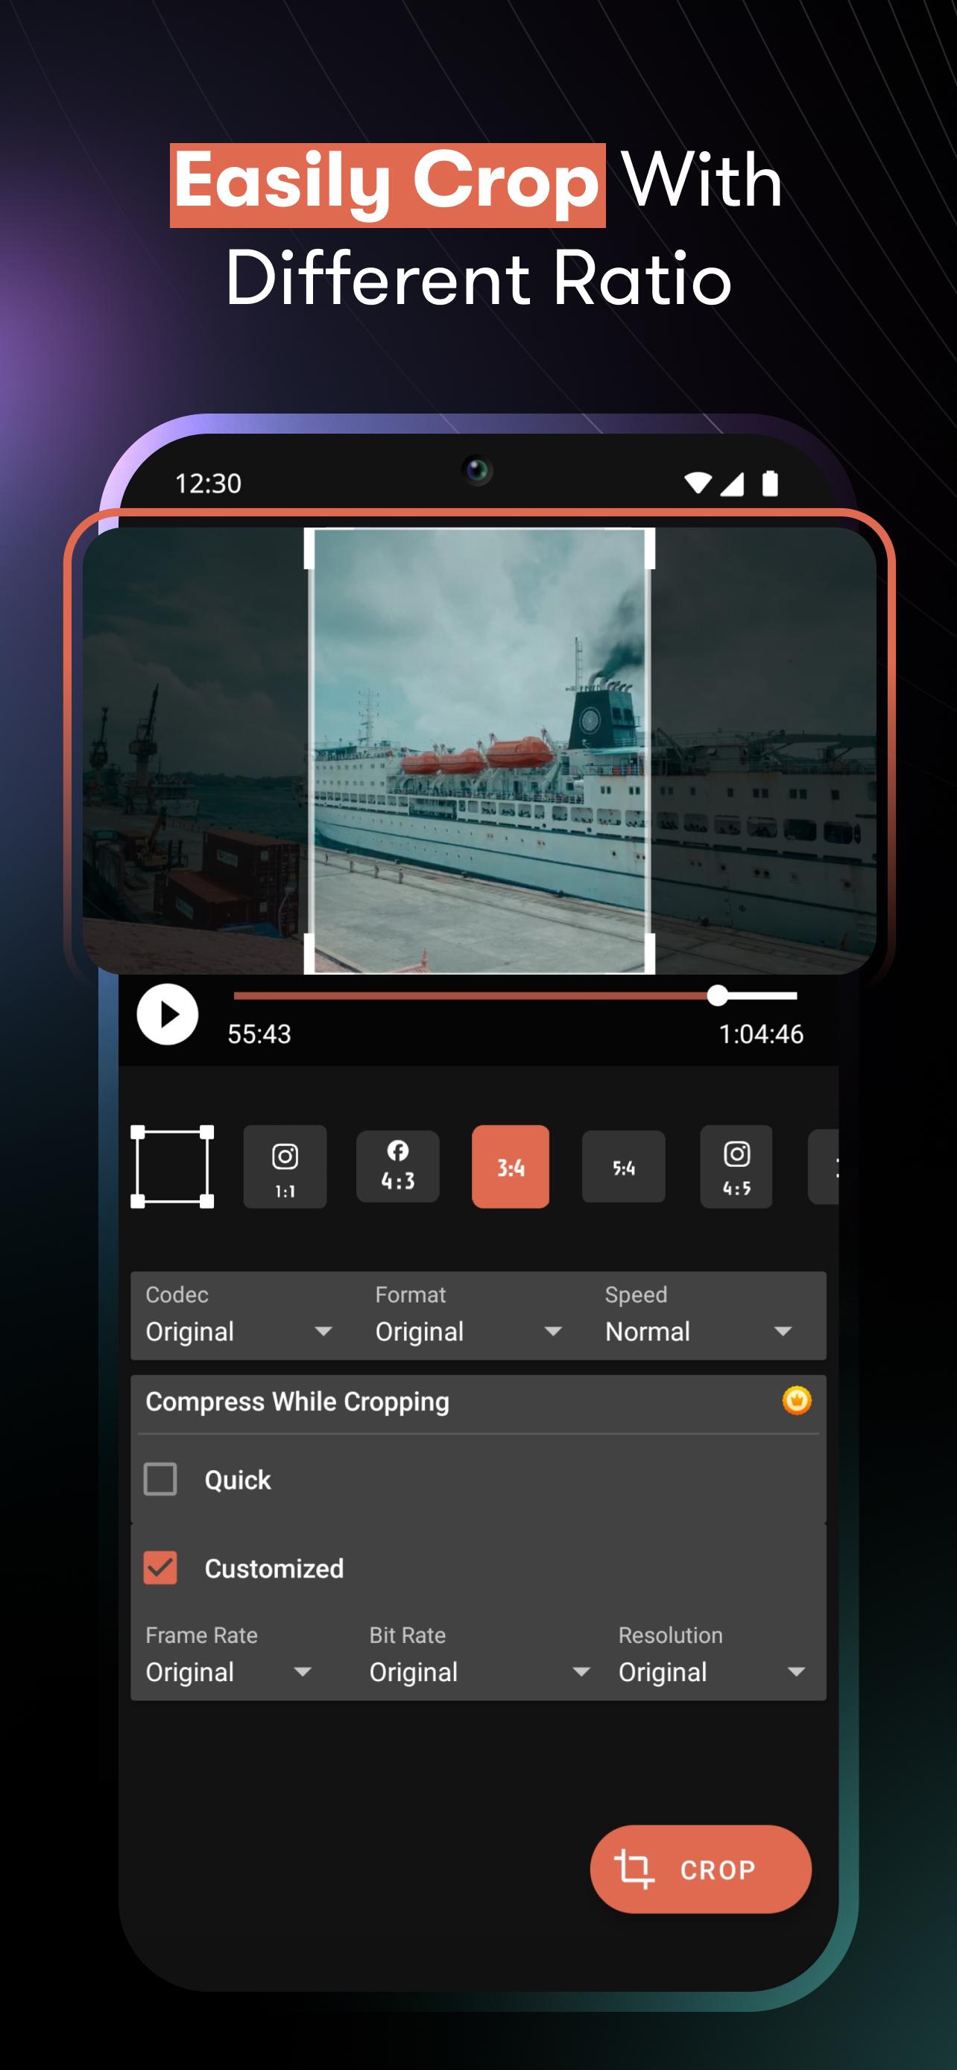Screen dimensions: 957x2070
Task: Expand the Bit Rate dropdown
Action: coord(481,1657)
